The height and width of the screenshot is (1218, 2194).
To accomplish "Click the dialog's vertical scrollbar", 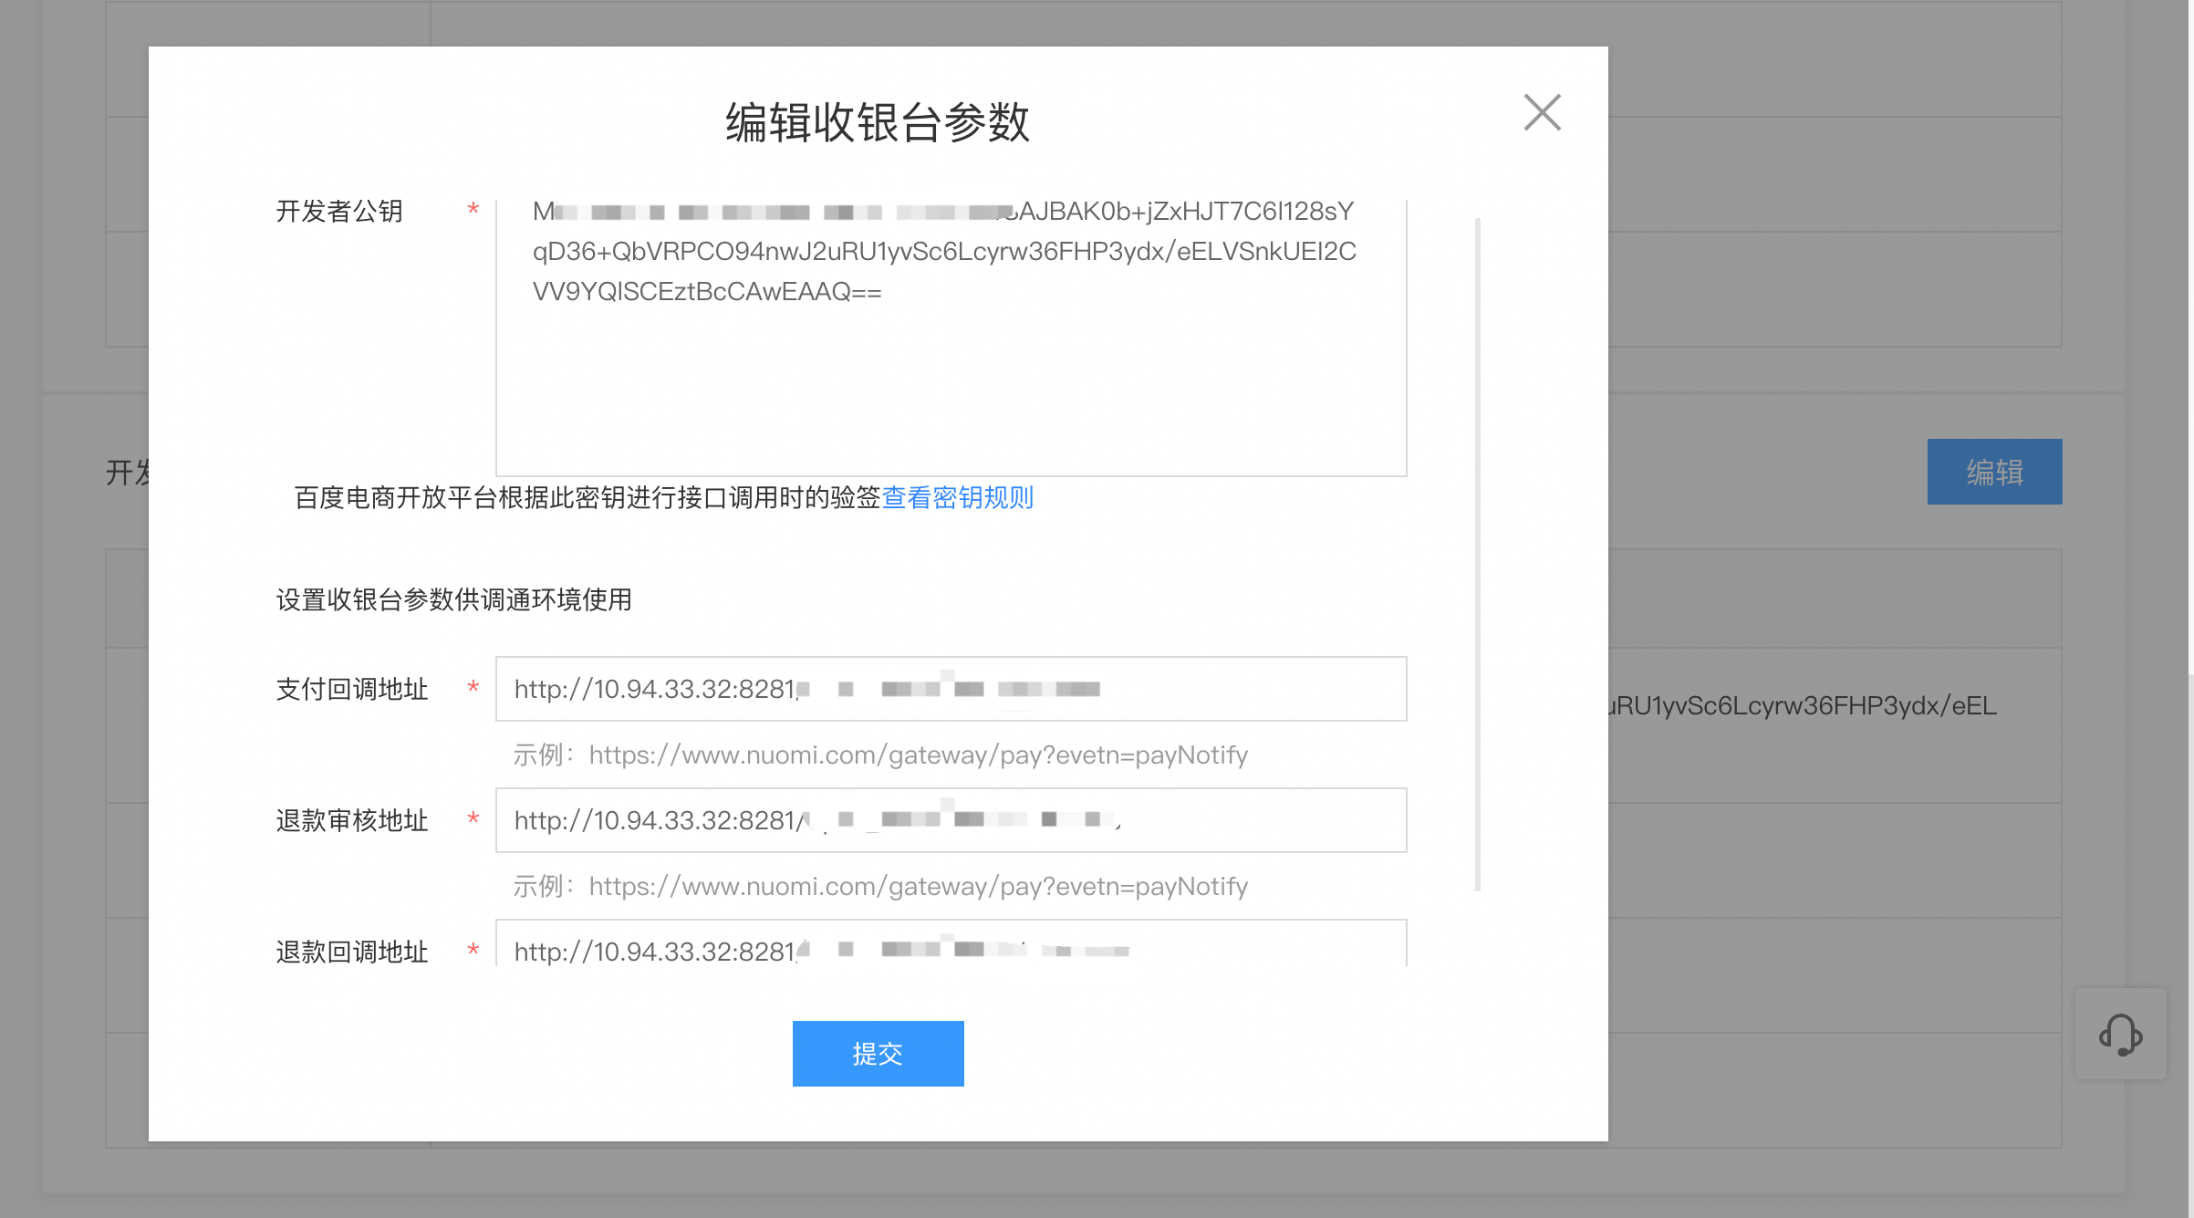I will tap(1477, 552).
